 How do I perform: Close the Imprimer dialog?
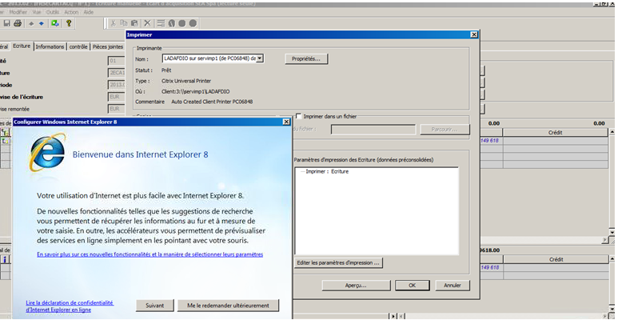click(x=474, y=34)
